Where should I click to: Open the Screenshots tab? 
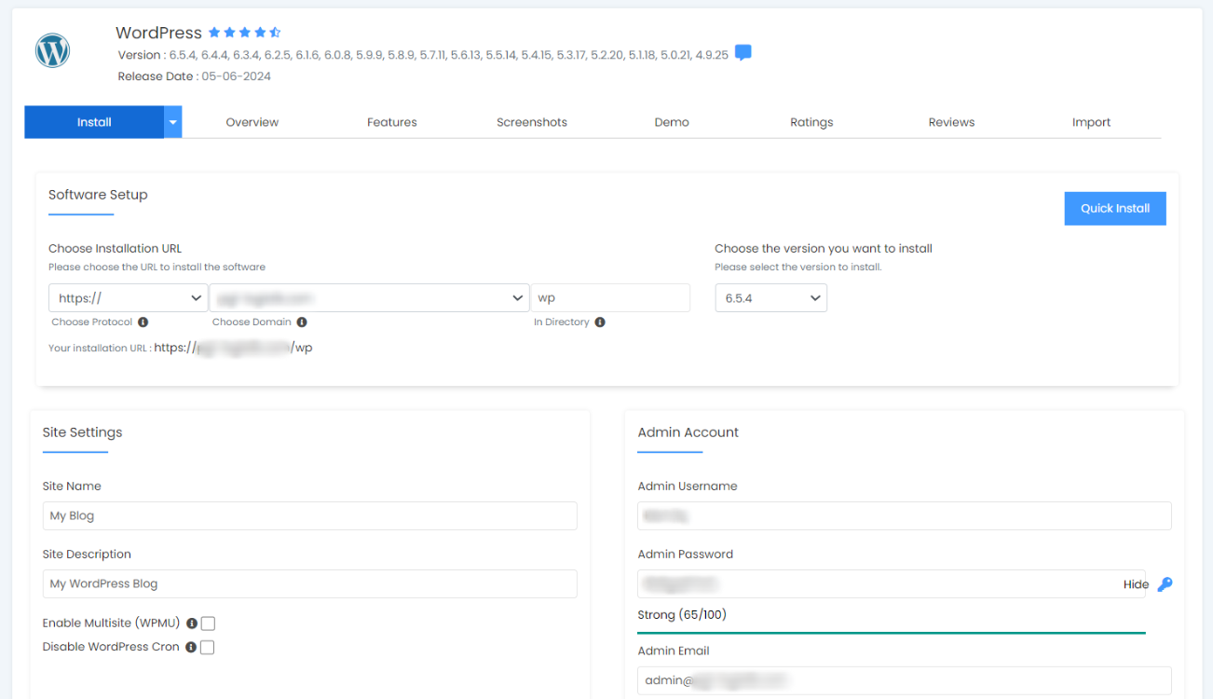(532, 122)
